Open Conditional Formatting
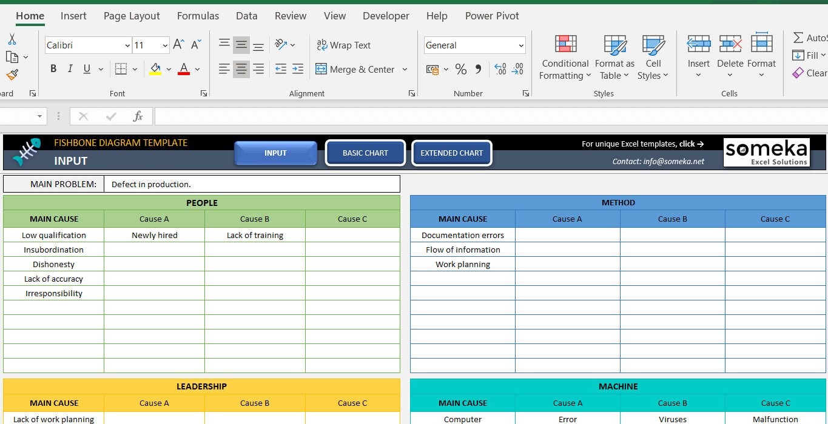The image size is (828, 424). click(565, 58)
